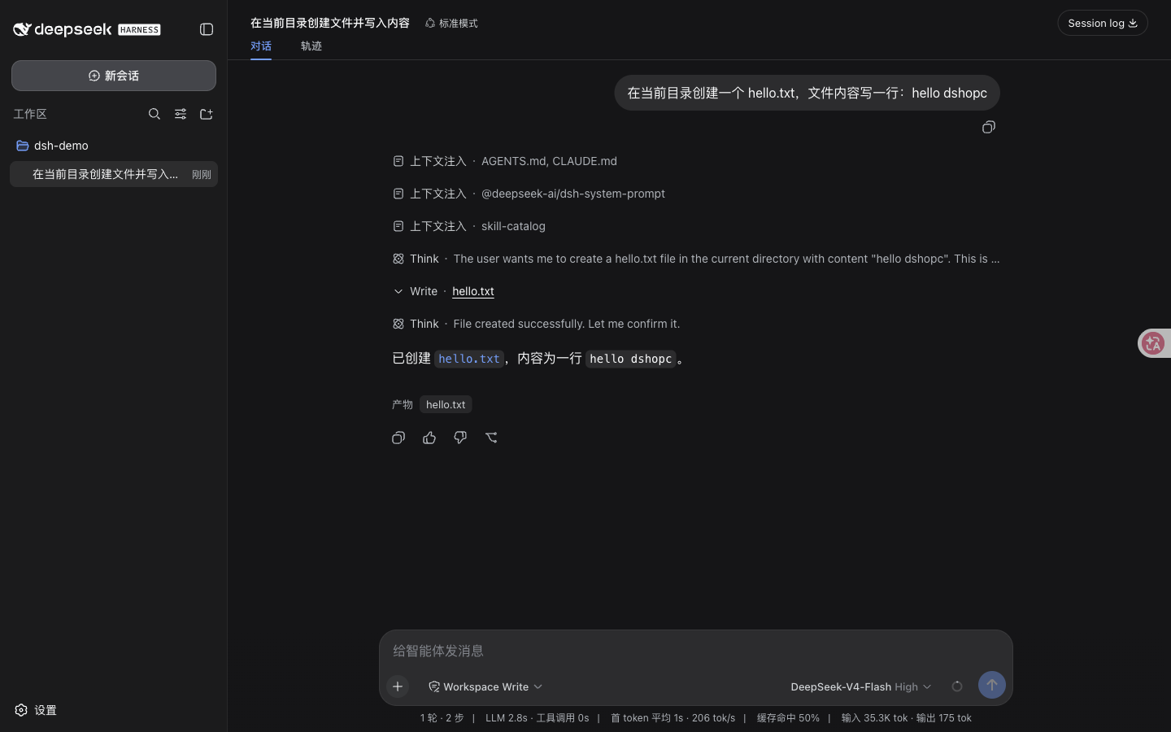The height and width of the screenshot is (732, 1171).
Task: Collapse the sidebar panel icon
Action: click(207, 29)
